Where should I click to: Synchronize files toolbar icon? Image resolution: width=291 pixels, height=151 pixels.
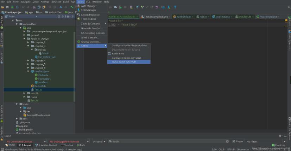point(12,7)
